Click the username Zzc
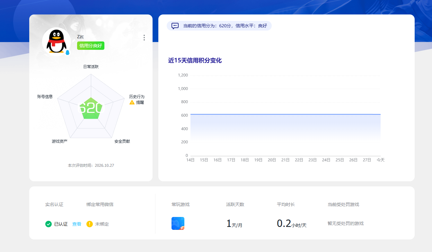432x252 pixels. (80, 37)
